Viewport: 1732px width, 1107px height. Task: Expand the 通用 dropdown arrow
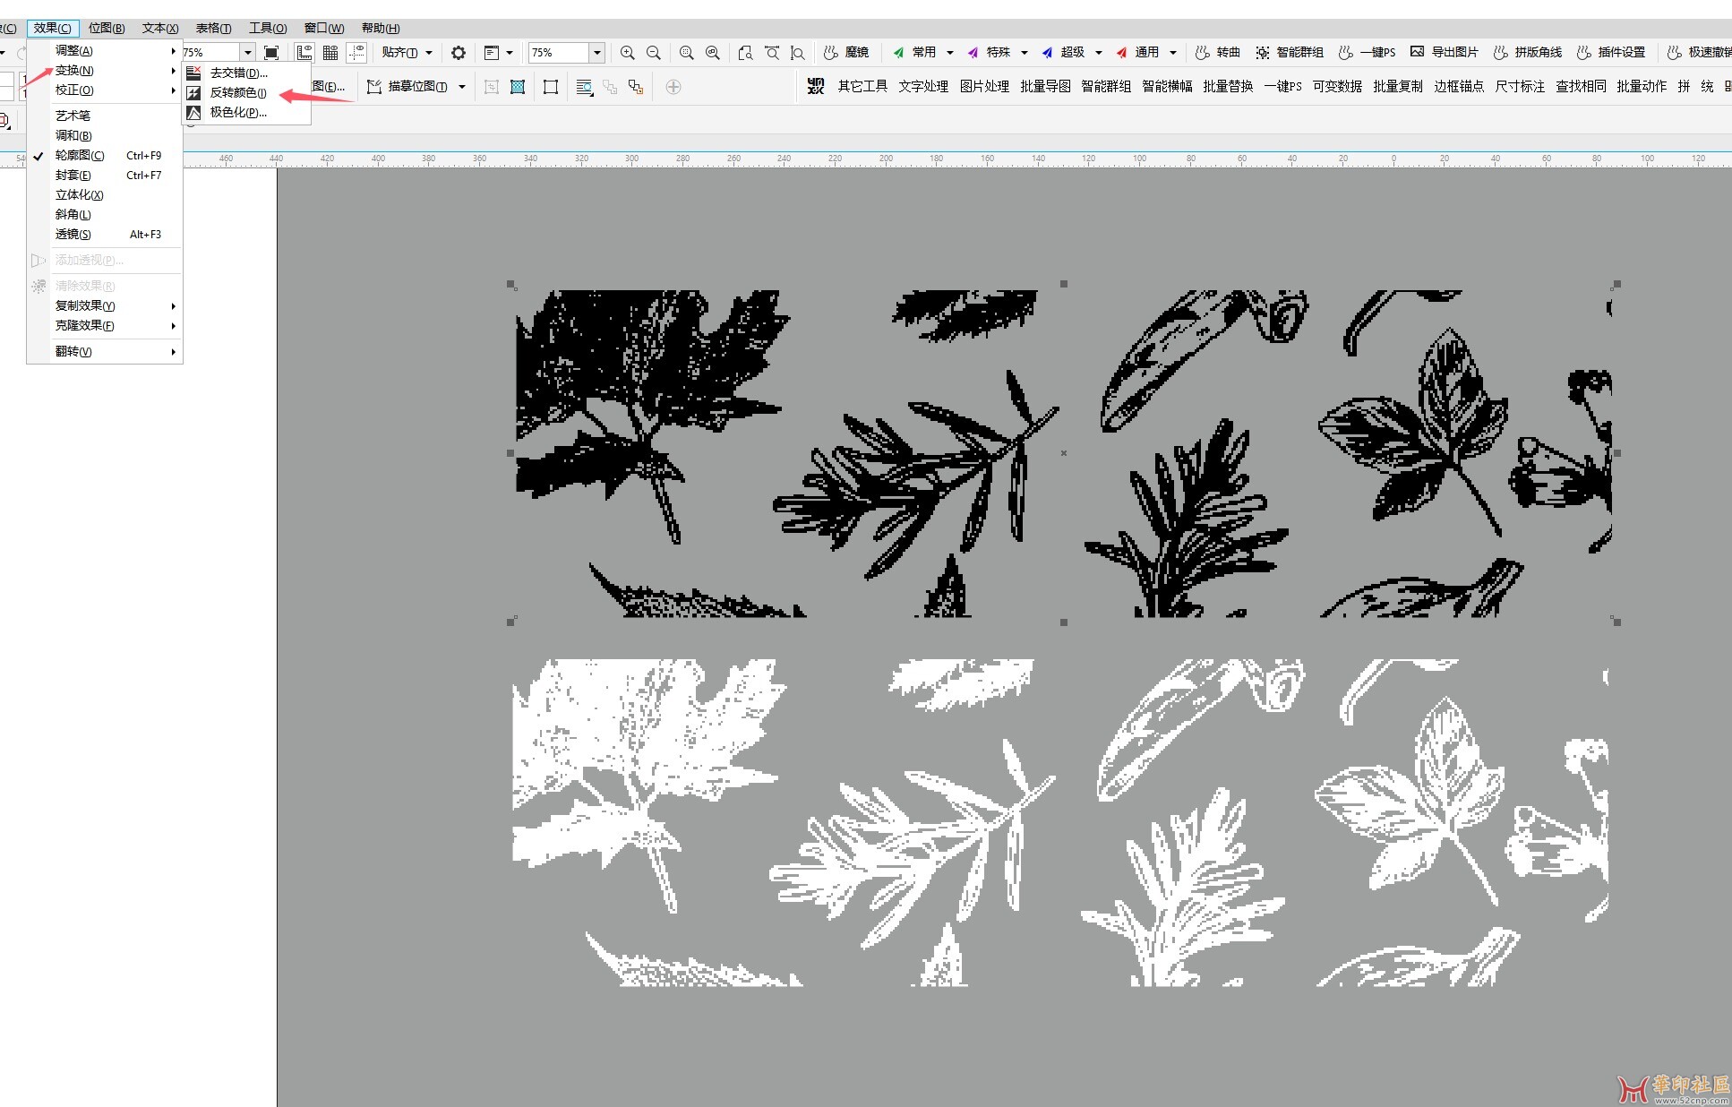(1173, 53)
